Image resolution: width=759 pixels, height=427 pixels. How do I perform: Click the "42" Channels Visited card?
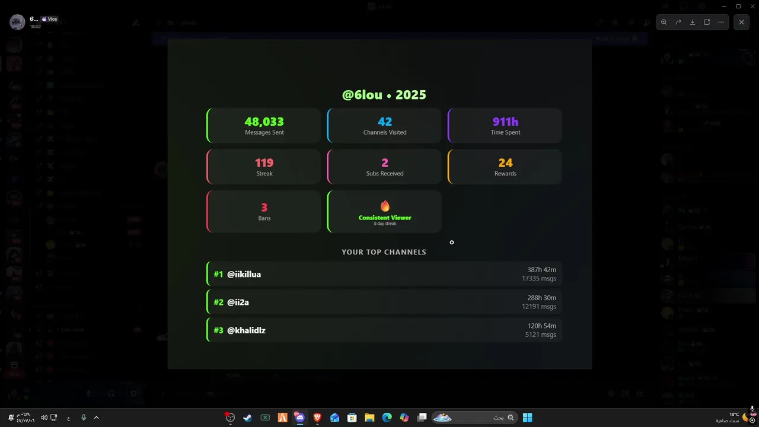(x=384, y=126)
